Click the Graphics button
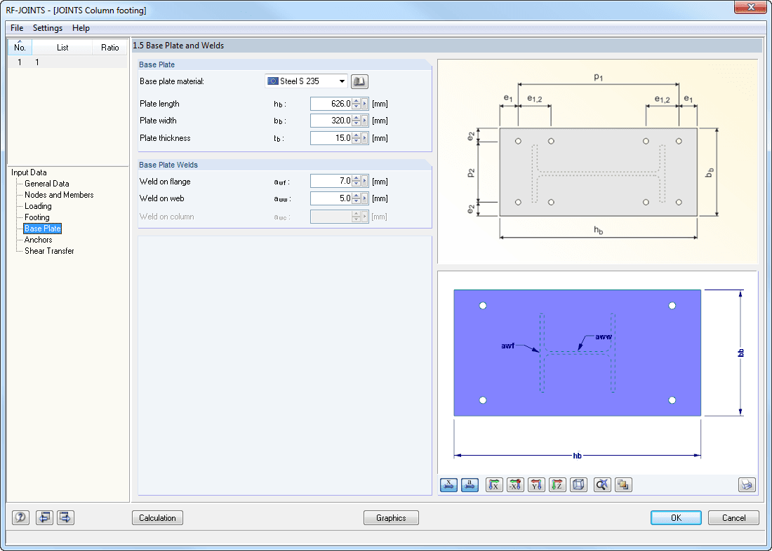Image resolution: width=772 pixels, height=551 pixels. [391, 518]
